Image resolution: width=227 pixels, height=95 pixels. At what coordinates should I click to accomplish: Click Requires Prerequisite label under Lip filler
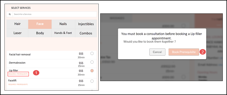pyautogui.click(x=18, y=74)
